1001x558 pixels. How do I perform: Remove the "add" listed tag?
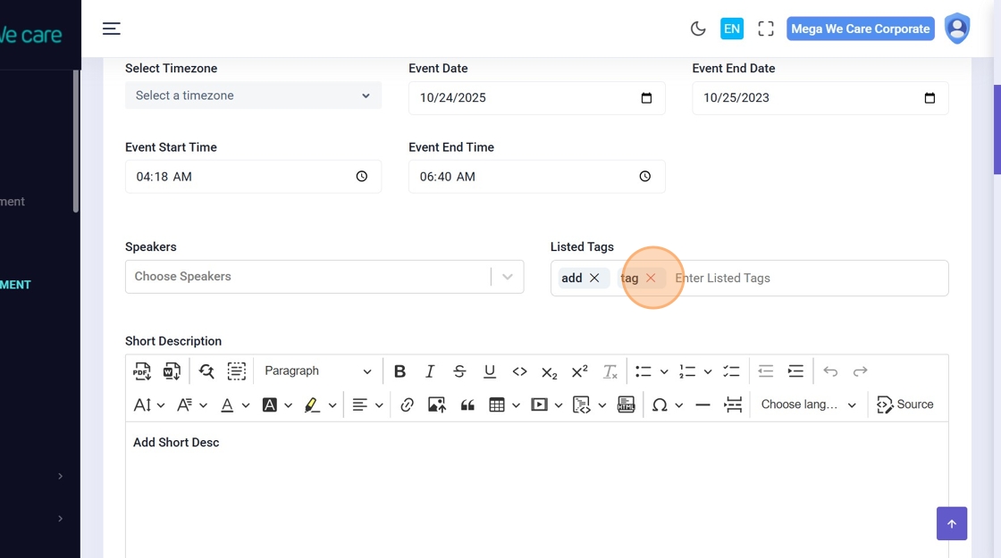(594, 279)
